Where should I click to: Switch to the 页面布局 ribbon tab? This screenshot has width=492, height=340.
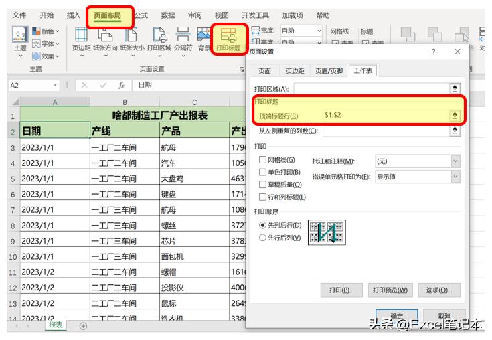[x=107, y=15]
